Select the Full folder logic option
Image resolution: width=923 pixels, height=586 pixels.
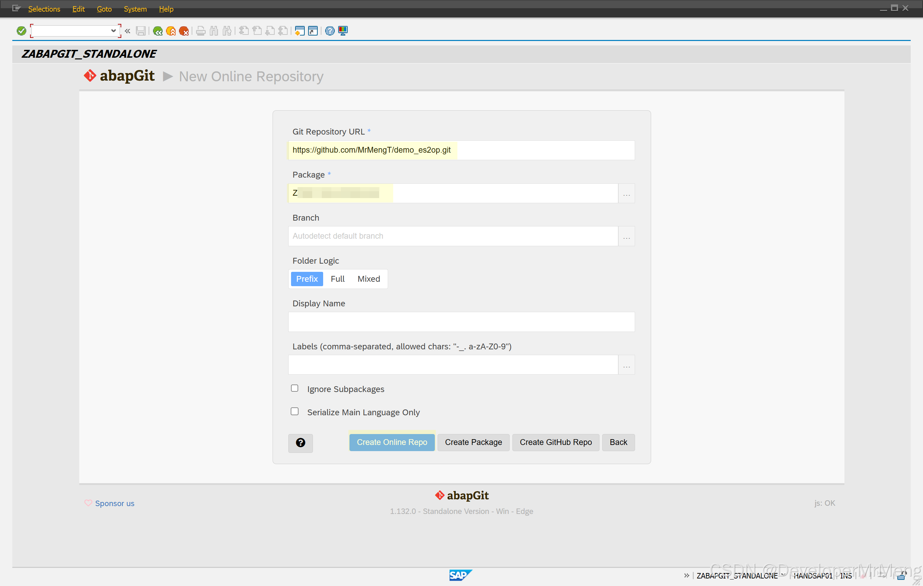click(x=337, y=279)
